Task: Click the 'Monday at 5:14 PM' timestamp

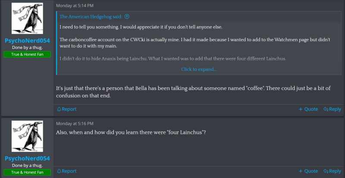Action: pyautogui.click(x=75, y=6)
